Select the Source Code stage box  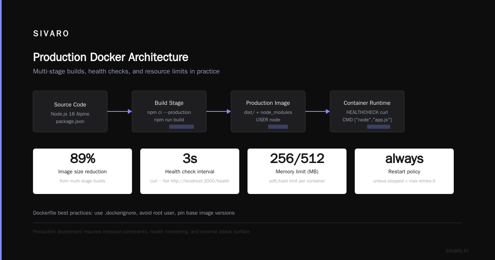[x=70, y=111]
